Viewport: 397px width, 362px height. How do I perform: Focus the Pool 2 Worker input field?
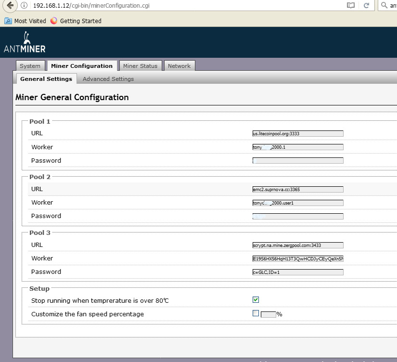click(x=298, y=203)
